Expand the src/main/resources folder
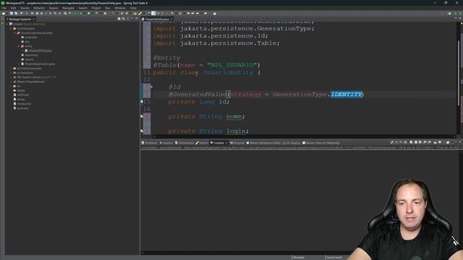 [12, 69]
